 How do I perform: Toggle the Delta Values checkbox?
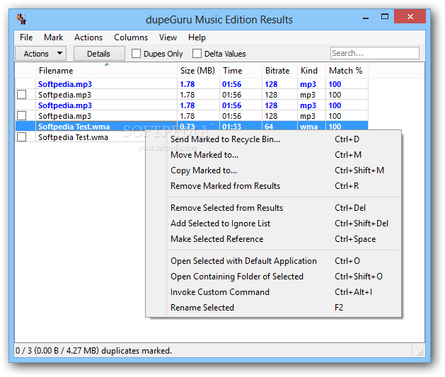click(197, 54)
